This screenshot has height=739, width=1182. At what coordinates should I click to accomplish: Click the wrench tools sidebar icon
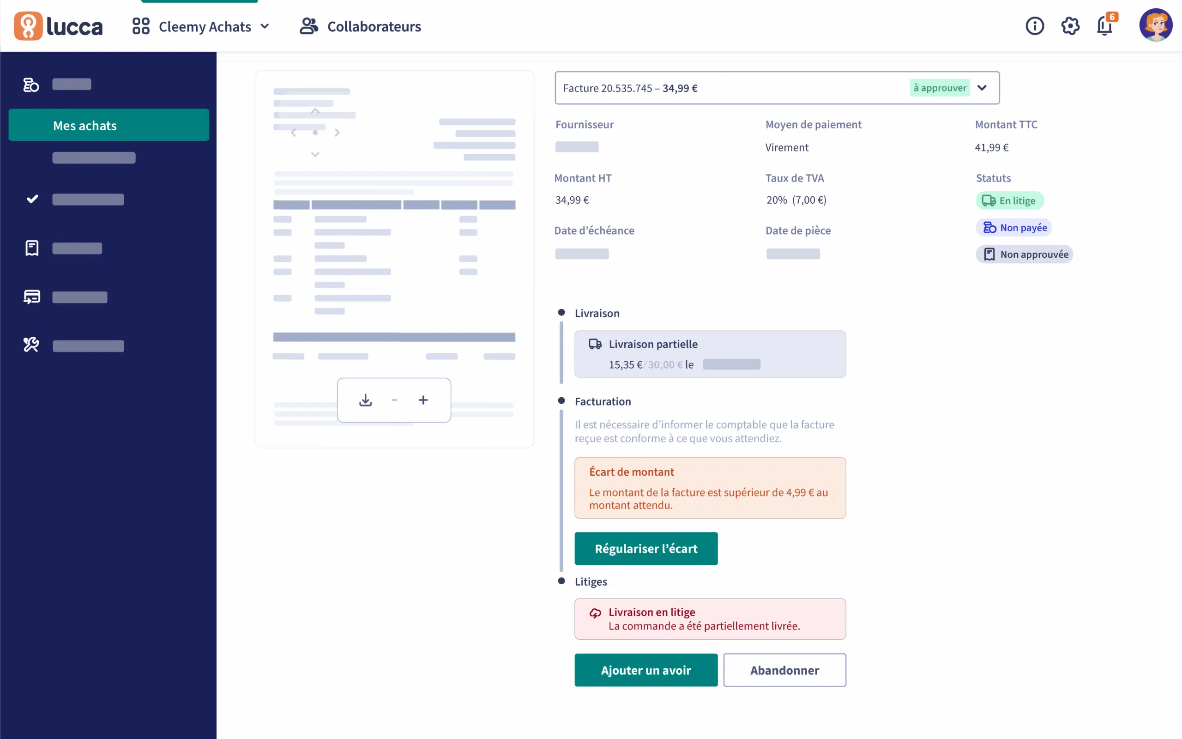point(31,345)
